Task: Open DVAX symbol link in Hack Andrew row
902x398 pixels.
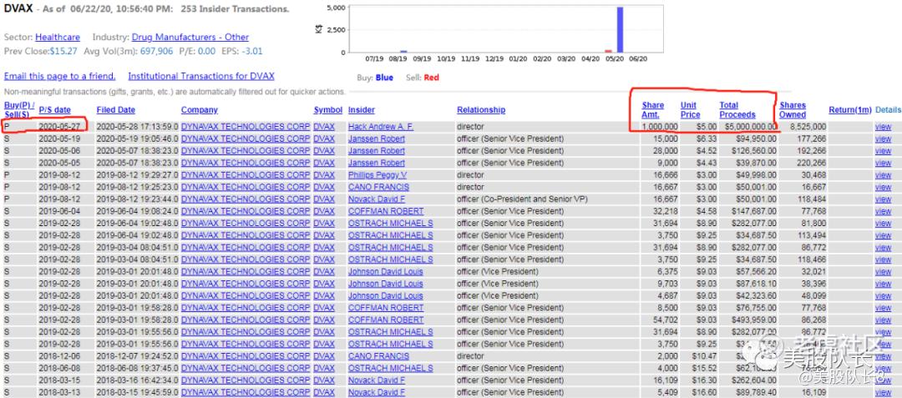Action: [x=324, y=126]
